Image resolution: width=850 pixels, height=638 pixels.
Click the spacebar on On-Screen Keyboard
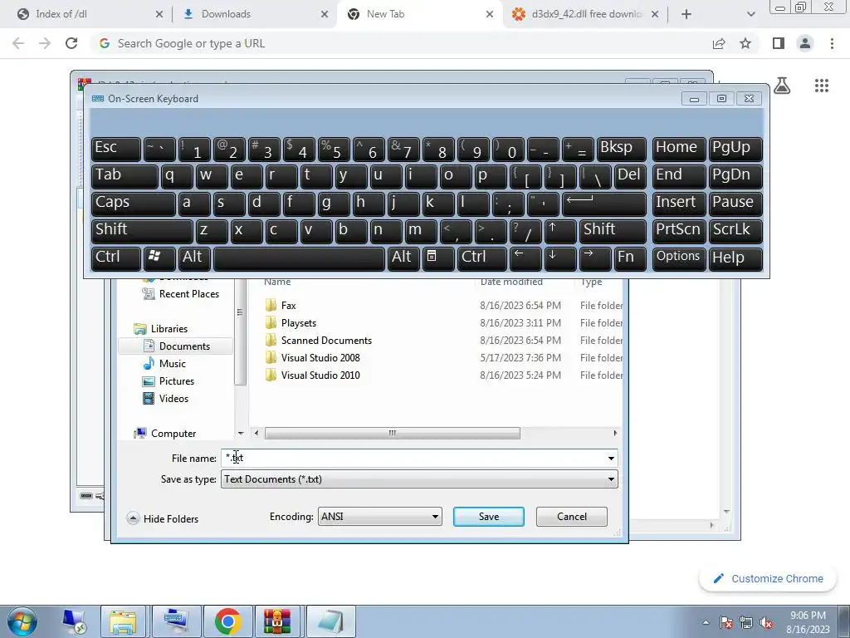point(299,258)
